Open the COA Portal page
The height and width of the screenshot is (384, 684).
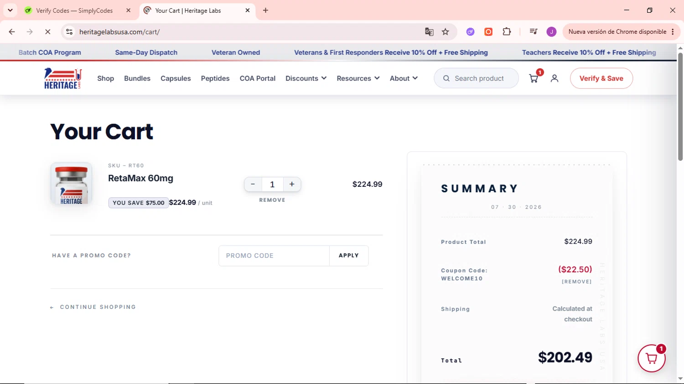pyautogui.click(x=258, y=78)
